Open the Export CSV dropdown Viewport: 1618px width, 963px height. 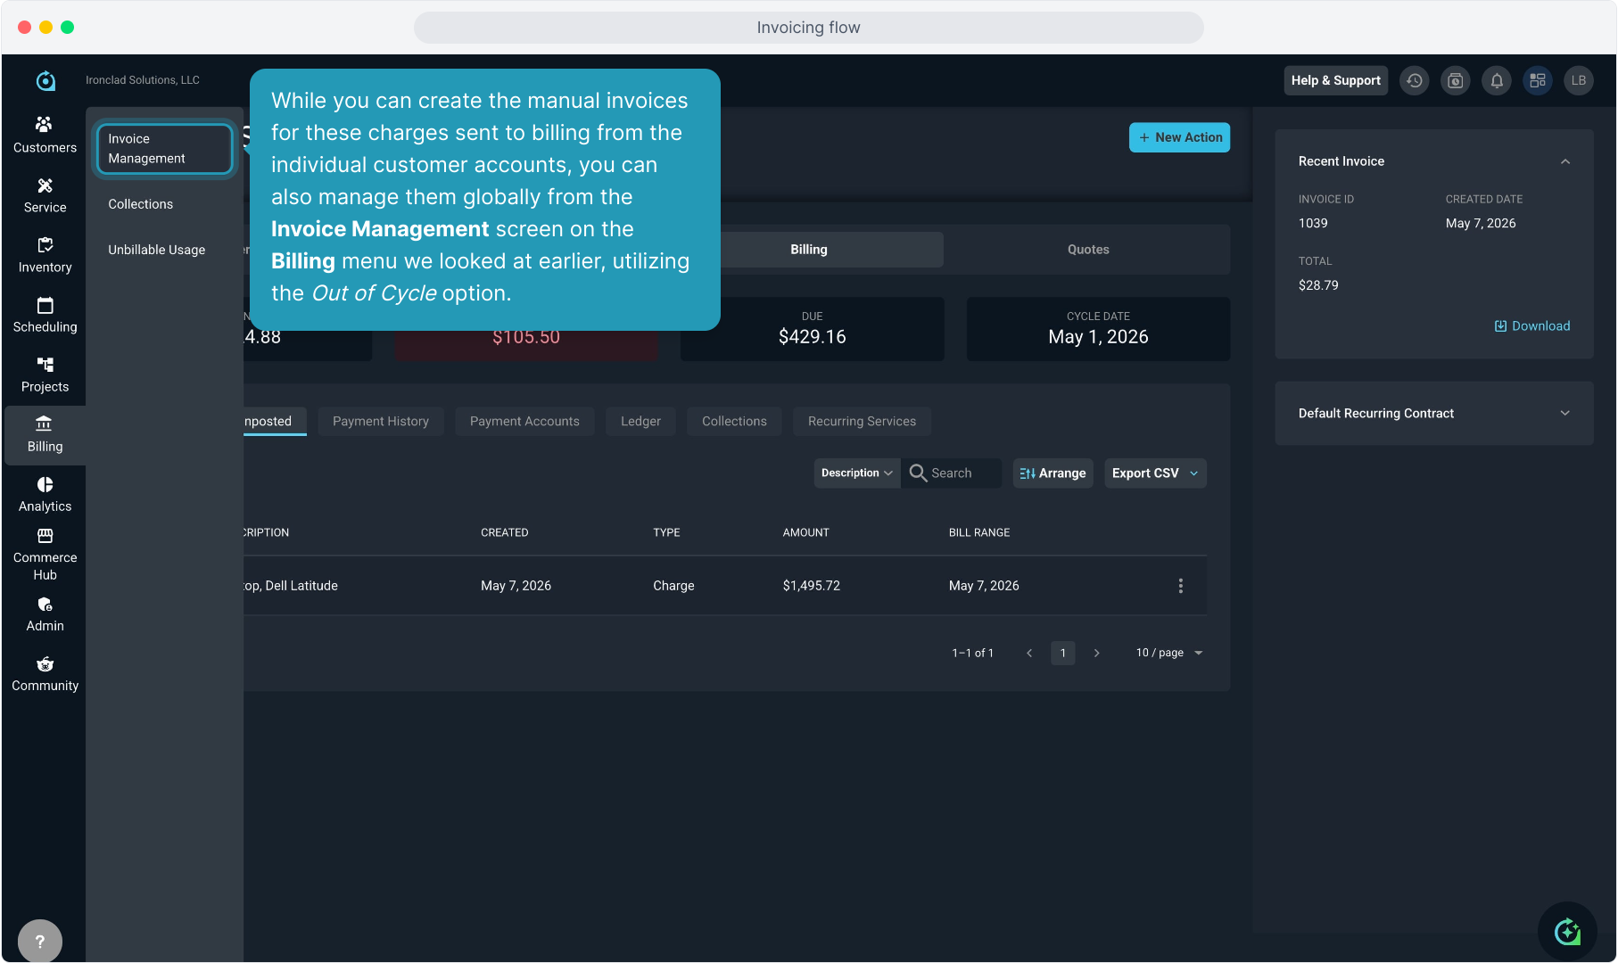(1155, 473)
